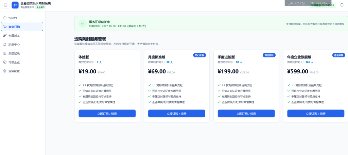Click 有效防护时长 30 天 text

pyautogui.click(x=160, y=62)
